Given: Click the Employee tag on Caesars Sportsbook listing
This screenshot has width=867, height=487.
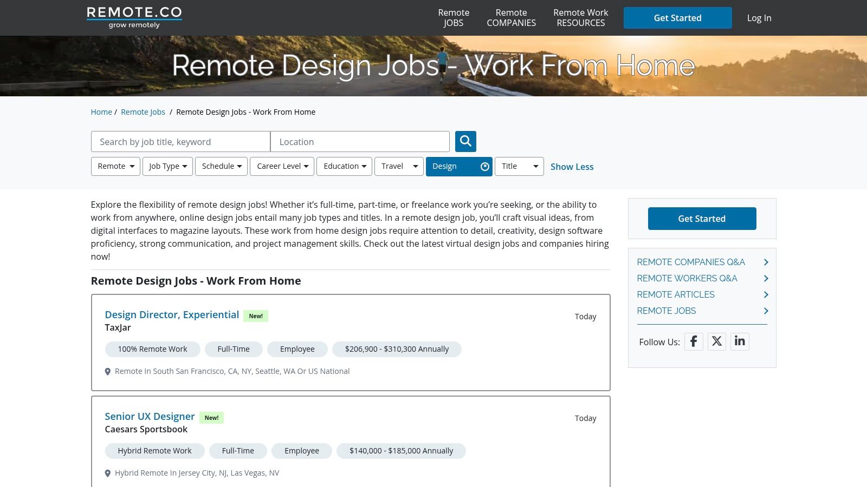Looking at the screenshot, I should tap(302, 451).
